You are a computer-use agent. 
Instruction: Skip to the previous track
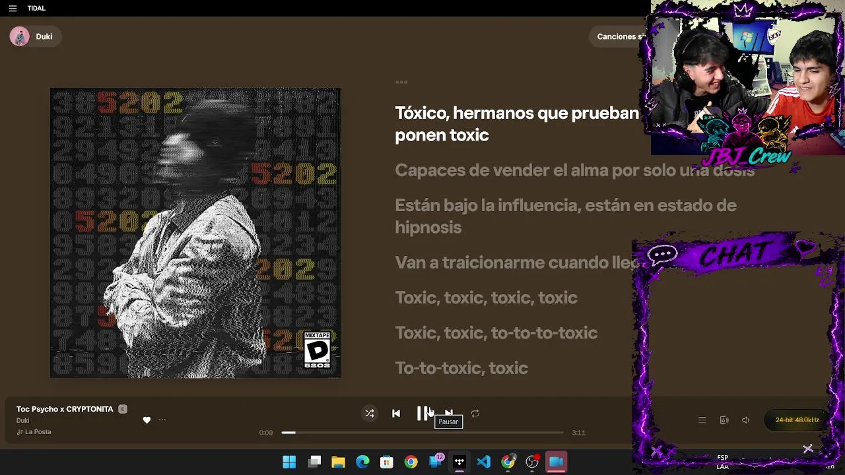[396, 414]
